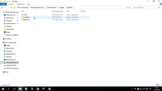This screenshot has height=91, width=162.
Task: Click the РУС language indicator
Action: coord(150,89)
